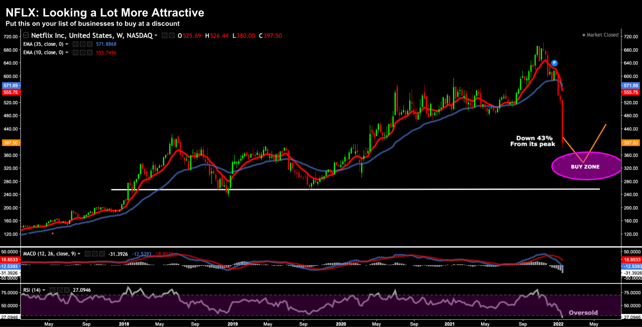Toggle visibility eye for Netflix symbol
The width and height of the screenshot is (642, 327).
165,35
